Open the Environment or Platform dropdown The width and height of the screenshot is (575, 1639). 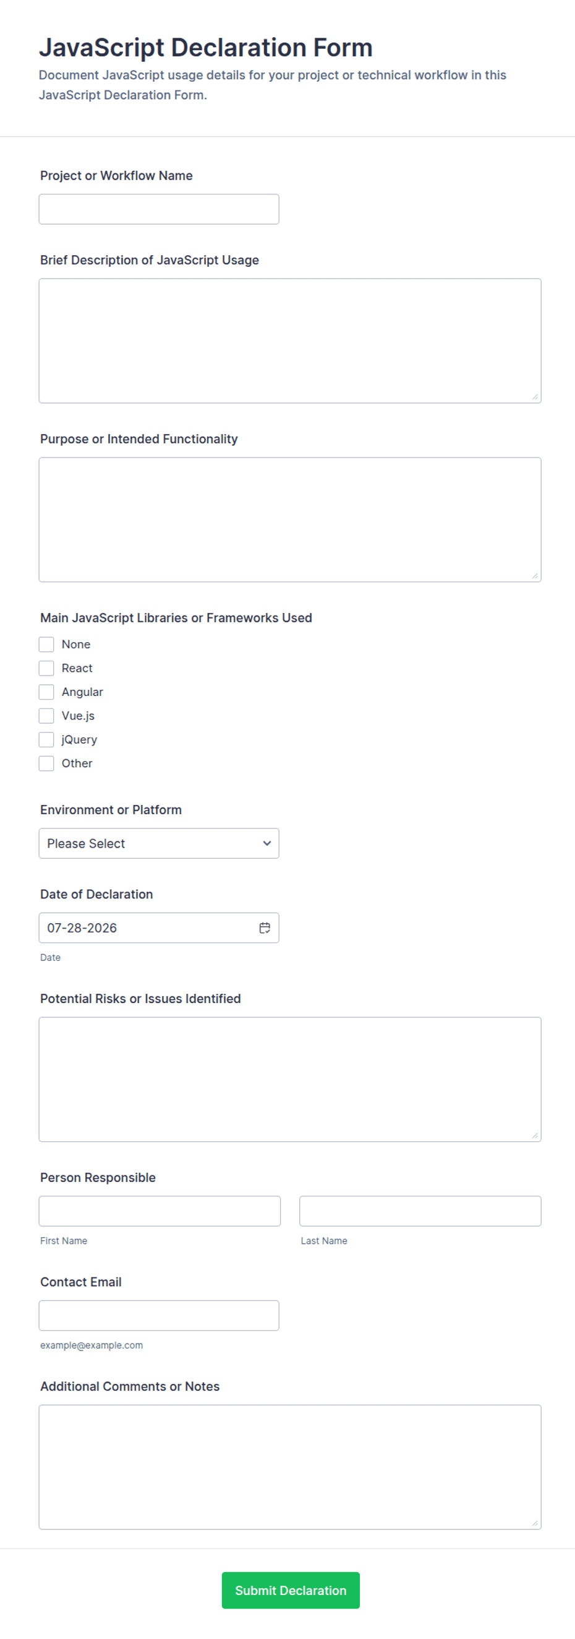[x=159, y=843]
